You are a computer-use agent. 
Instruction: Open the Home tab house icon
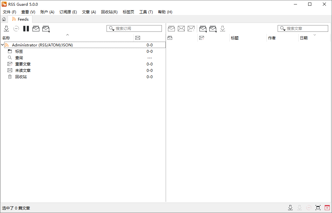click(x=3, y=19)
